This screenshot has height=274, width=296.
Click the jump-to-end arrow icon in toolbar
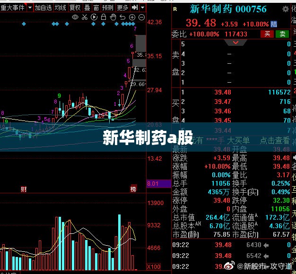click(x=135, y=8)
